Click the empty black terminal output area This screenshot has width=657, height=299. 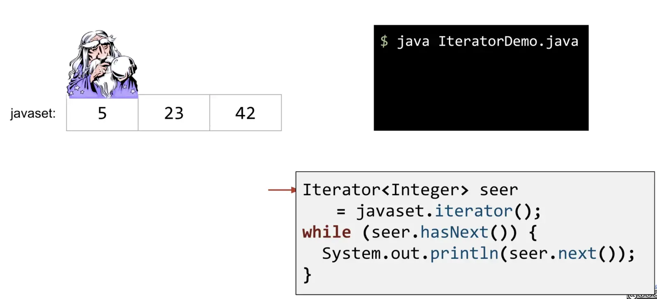point(481,90)
